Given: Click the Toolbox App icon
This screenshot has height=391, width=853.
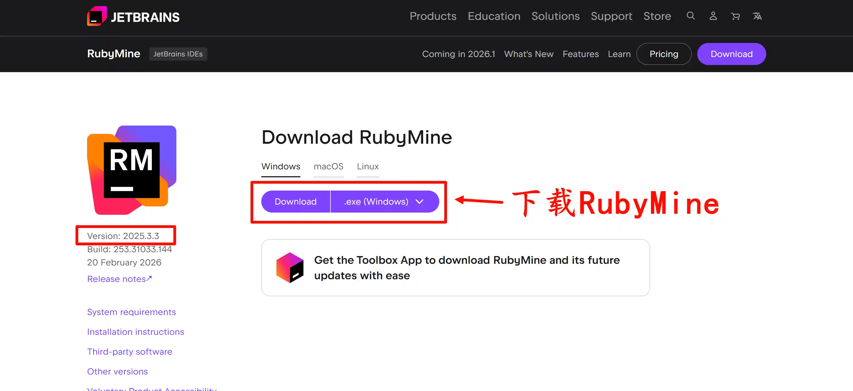Looking at the screenshot, I should [x=290, y=267].
